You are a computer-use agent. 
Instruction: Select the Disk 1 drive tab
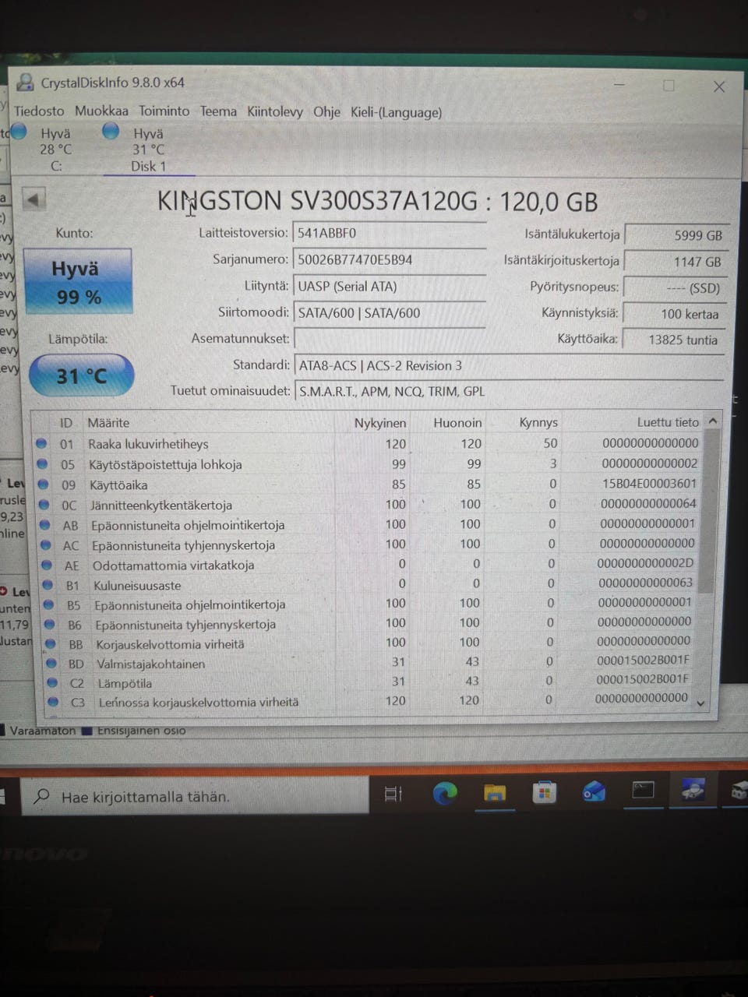click(148, 150)
